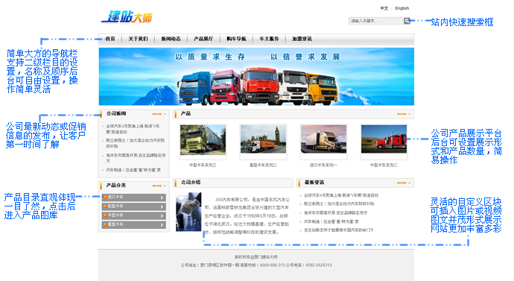The width and height of the screenshot is (514, 281).
Task: Click the search magnifier icon
Action: point(407,21)
